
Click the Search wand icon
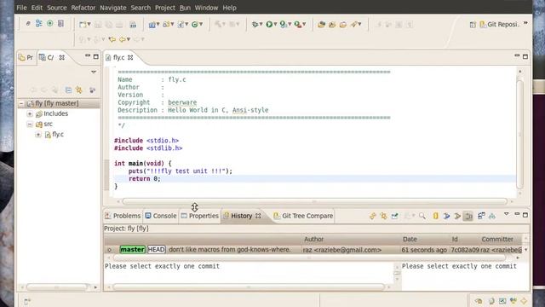[354, 25]
